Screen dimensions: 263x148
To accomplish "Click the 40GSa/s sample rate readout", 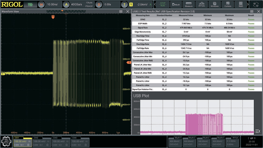I will (x=76, y=5).
